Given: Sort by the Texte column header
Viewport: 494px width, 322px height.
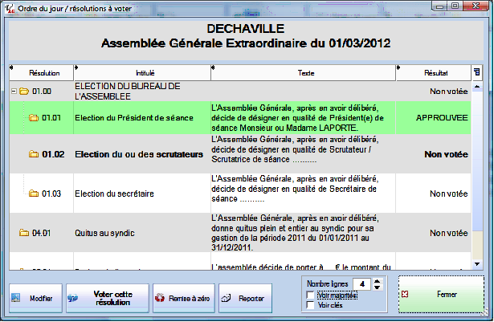Looking at the screenshot, I should coord(304,73).
